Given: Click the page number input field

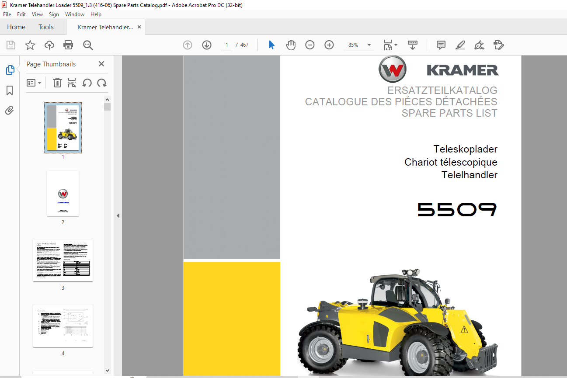Looking at the screenshot, I should tap(226, 45).
